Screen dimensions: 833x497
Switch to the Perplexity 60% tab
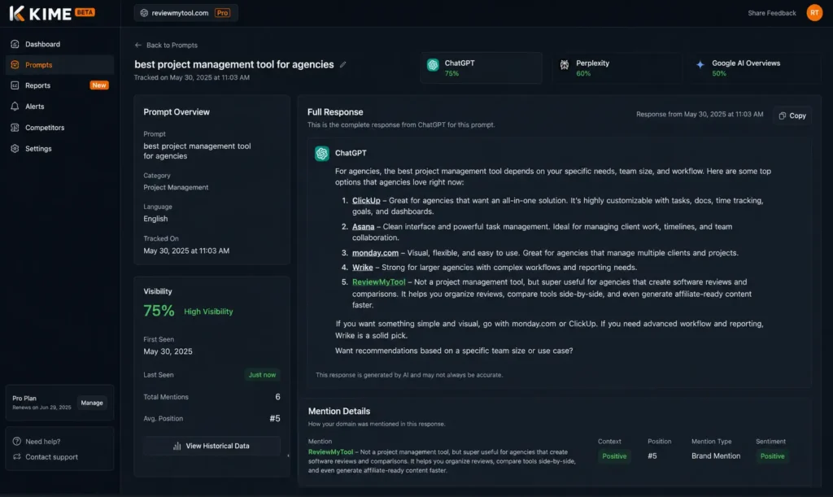coord(617,68)
